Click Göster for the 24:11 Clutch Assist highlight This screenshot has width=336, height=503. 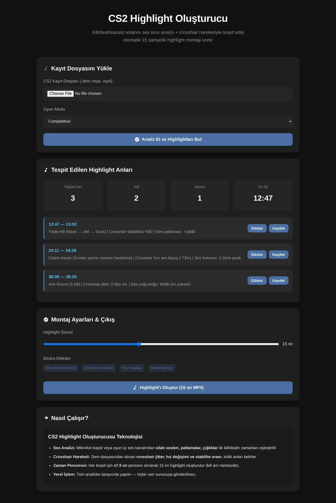click(x=257, y=255)
